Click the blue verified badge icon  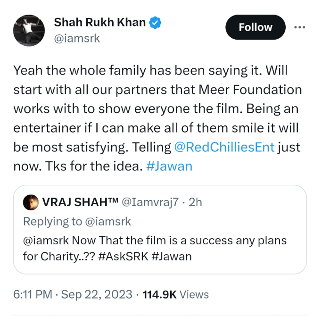tap(157, 22)
